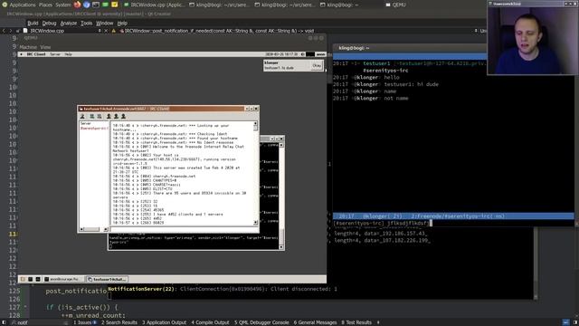Open the 5 QML Debugger Console pane
Screen dimensions: 579x326
coord(261,322)
